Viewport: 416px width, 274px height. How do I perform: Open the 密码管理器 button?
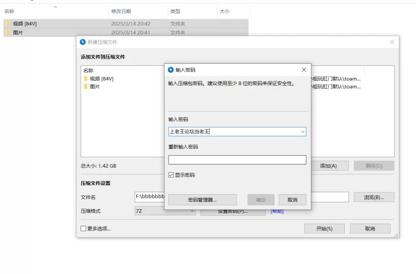tap(202, 200)
